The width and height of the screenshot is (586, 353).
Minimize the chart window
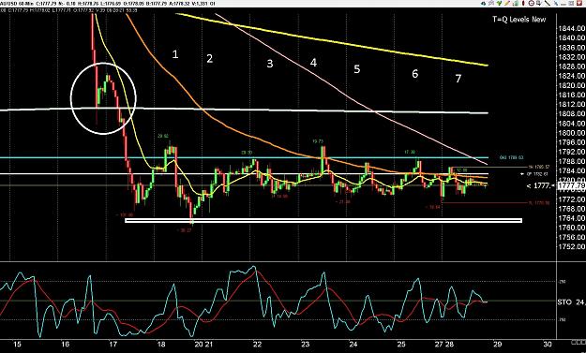tap(563, 5)
